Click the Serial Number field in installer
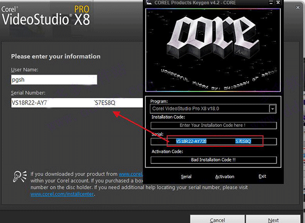This screenshot has height=223, width=305. coord(77,103)
